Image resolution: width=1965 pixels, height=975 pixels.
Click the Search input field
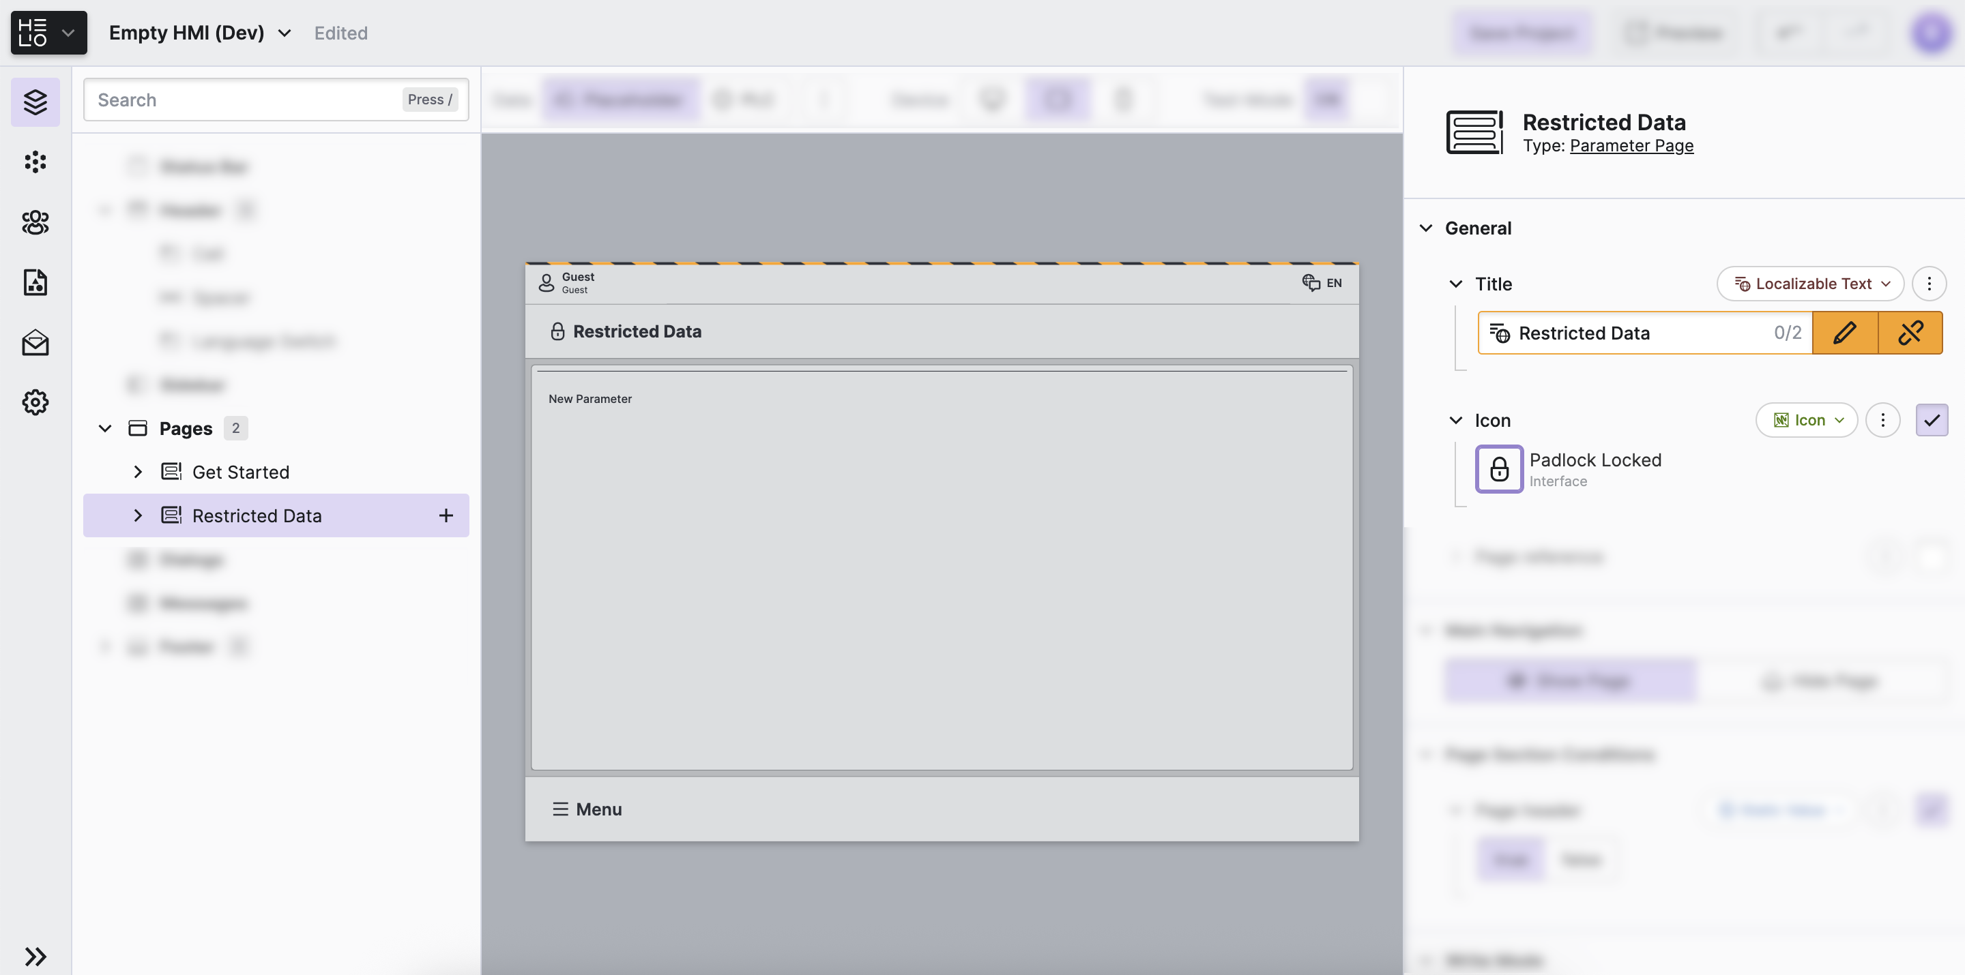[x=244, y=100]
